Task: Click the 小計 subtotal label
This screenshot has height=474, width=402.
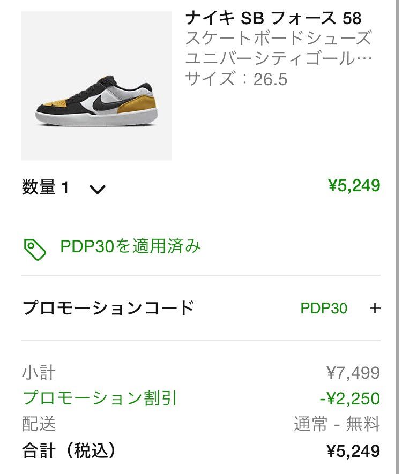Action: [x=39, y=372]
